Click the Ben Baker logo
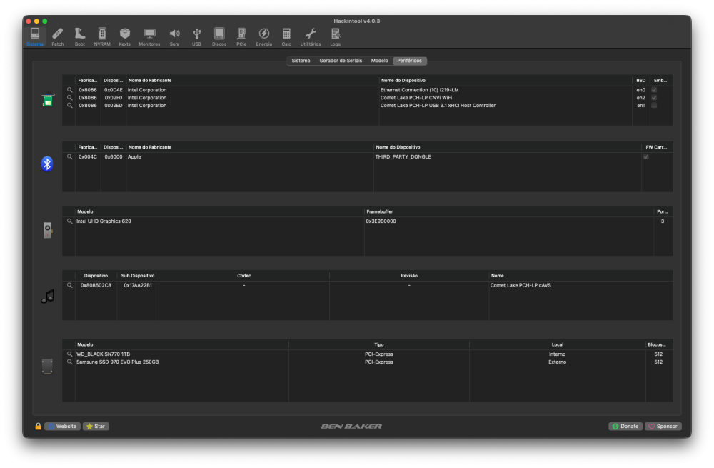The height and width of the screenshot is (468, 714). (351, 427)
